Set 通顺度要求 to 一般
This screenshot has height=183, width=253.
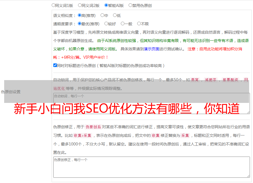click(123, 24)
